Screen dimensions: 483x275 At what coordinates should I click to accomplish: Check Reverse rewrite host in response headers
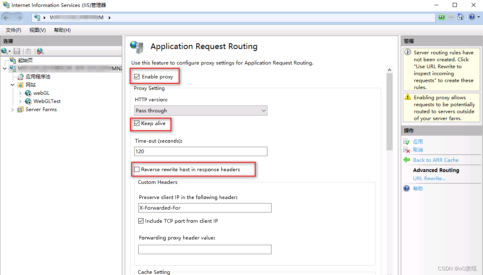(x=137, y=170)
